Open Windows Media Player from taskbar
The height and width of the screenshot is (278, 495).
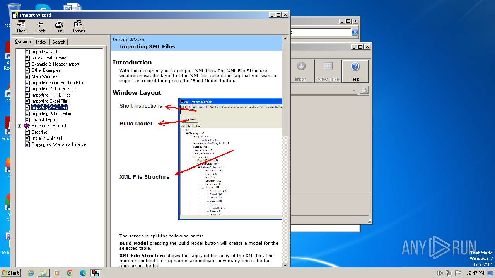tap(57, 273)
